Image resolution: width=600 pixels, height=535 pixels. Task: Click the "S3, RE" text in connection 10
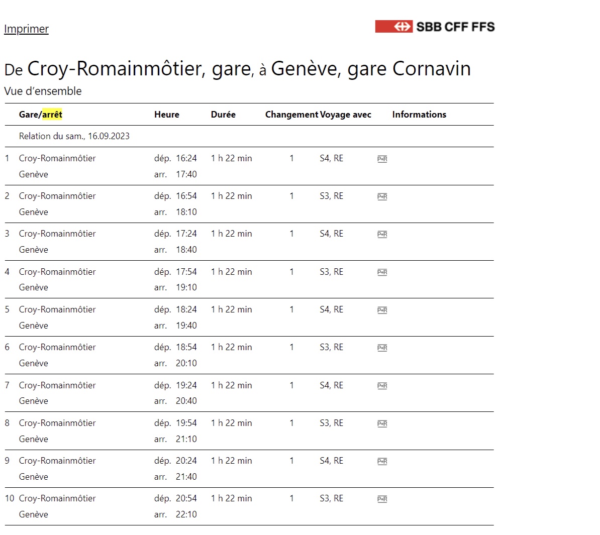click(331, 498)
